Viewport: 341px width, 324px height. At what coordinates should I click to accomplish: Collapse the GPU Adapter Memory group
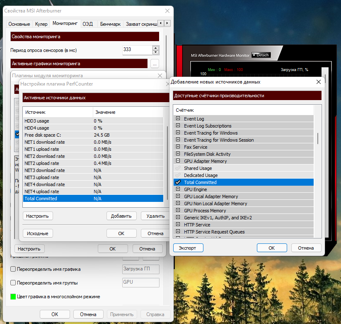tap(178, 161)
